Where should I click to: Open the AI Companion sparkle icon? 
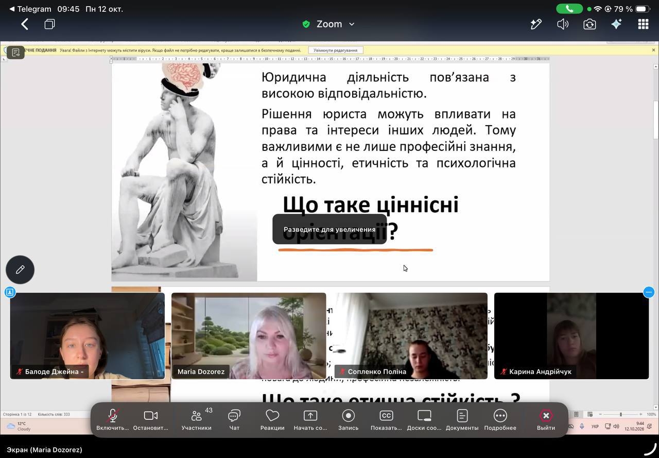click(x=616, y=24)
